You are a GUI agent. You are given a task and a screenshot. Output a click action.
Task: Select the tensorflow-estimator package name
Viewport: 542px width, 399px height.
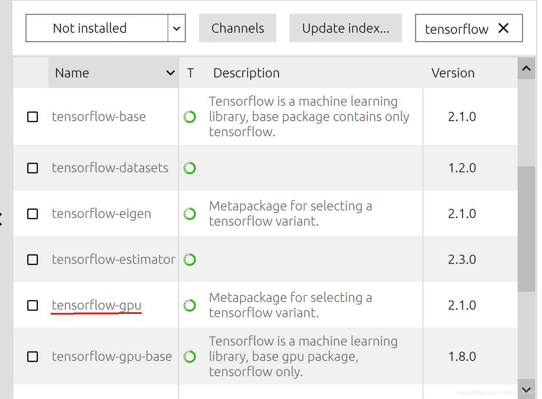click(113, 259)
